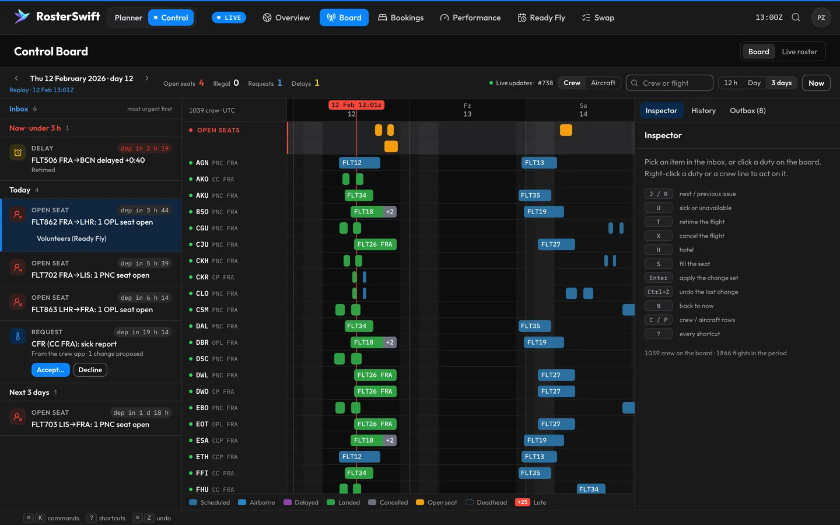The height and width of the screenshot is (525, 840).
Task: Click the Crew or flight search field
Action: [x=670, y=83]
